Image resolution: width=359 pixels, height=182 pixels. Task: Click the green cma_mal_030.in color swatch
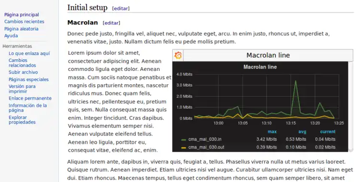[x=183, y=139]
